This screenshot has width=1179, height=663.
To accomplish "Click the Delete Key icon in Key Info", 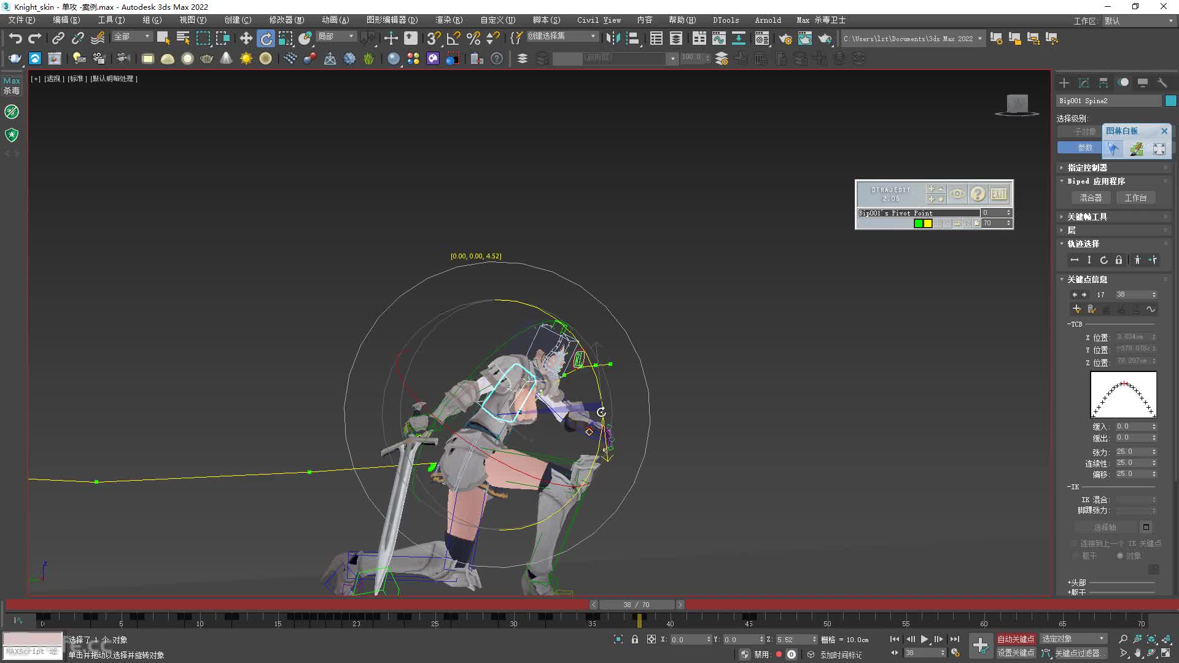I will click(x=1091, y=309).
